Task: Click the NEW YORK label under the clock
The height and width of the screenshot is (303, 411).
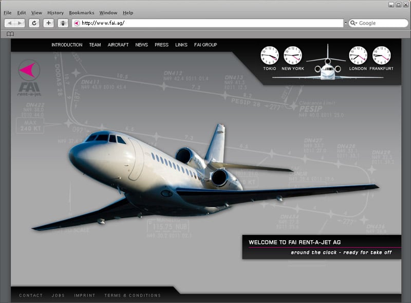Action: (x=293, y=68)
